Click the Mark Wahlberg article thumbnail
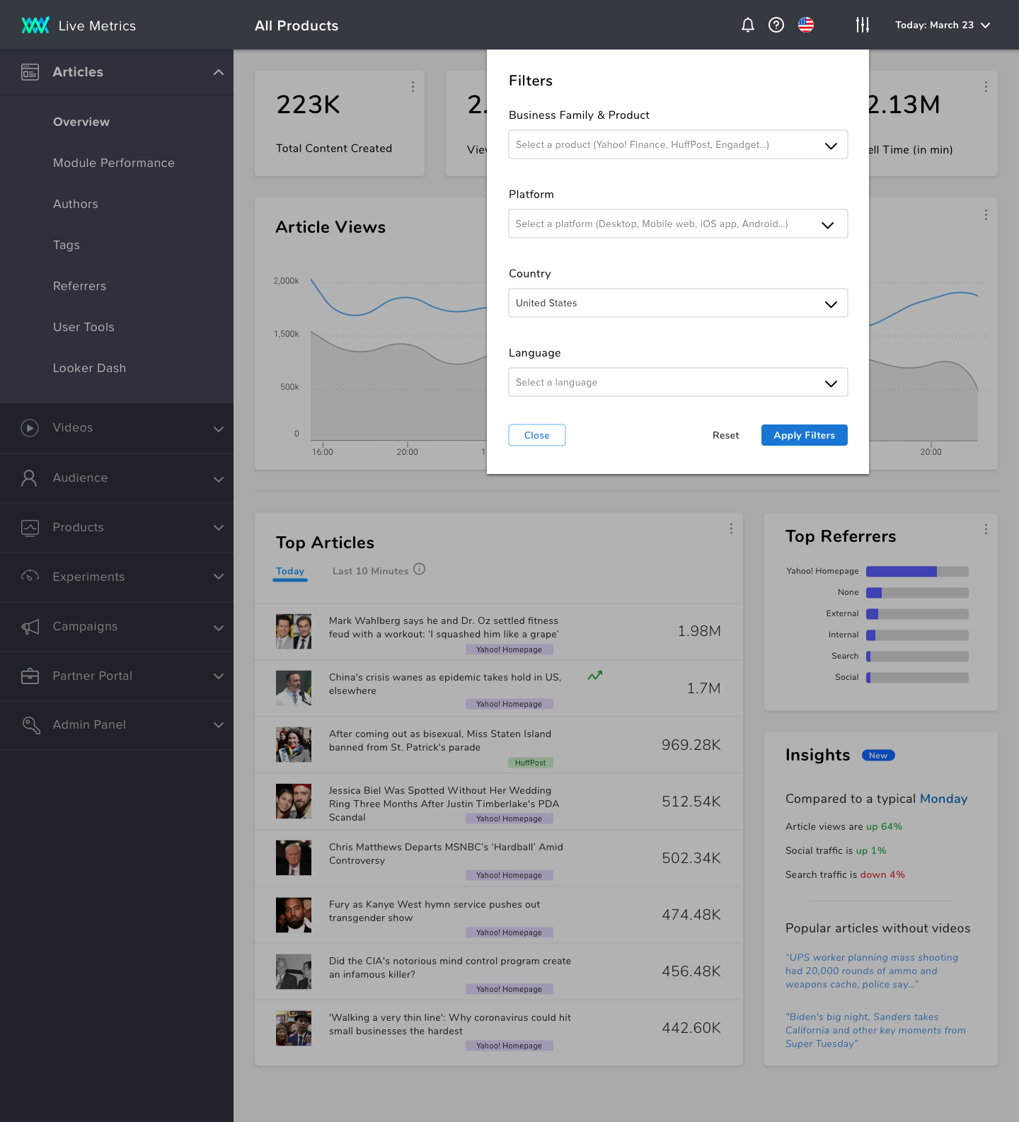The width and height of the screenshot is (1019, 1122). coord(294,632)
